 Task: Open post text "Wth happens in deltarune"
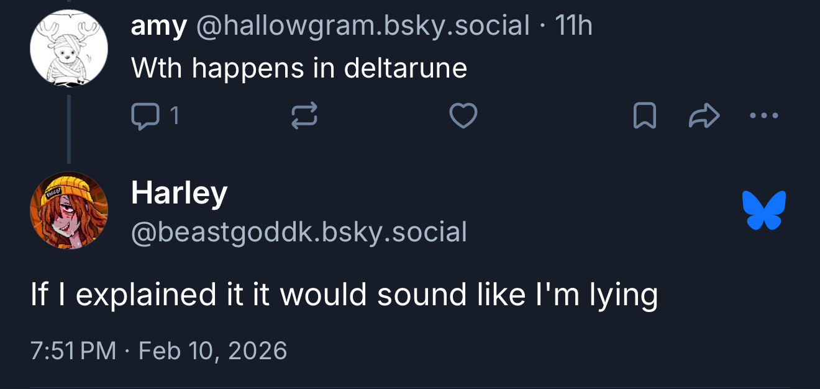298,68
